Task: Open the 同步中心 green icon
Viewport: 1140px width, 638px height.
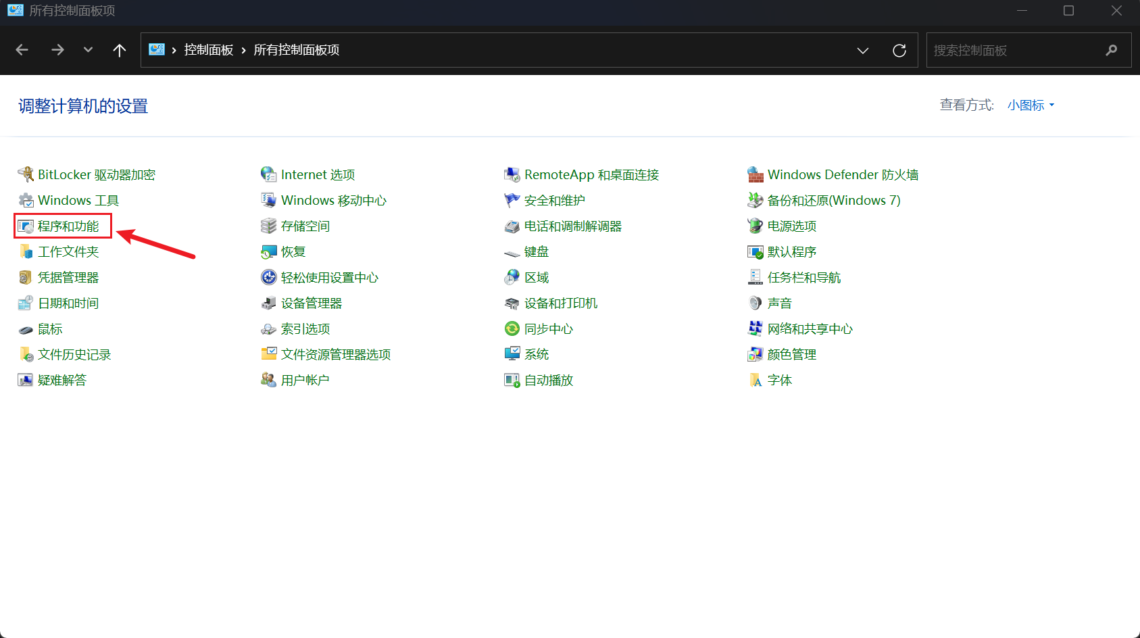Action: [x=512, y=328]
